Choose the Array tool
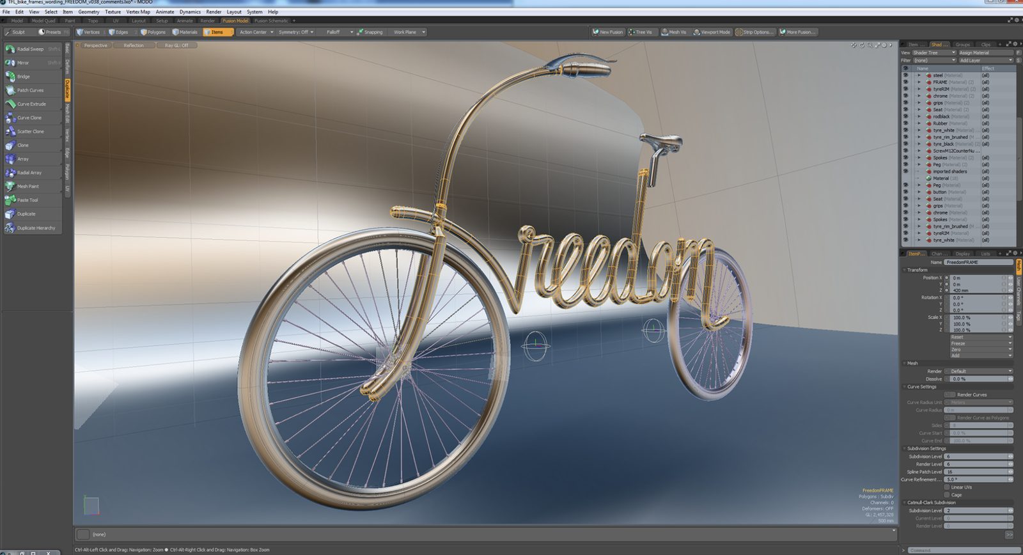 (x=33, y=159)
